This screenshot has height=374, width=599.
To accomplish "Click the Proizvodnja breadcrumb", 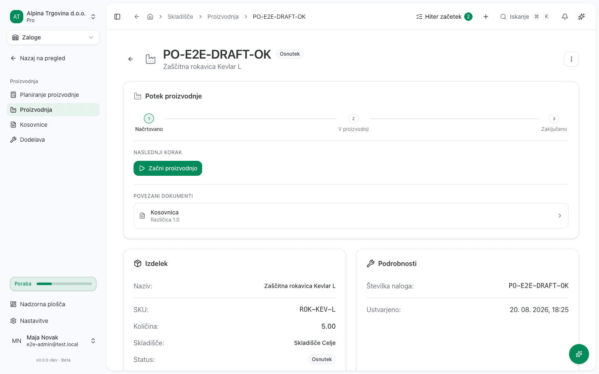I will (x=223, y=17).
